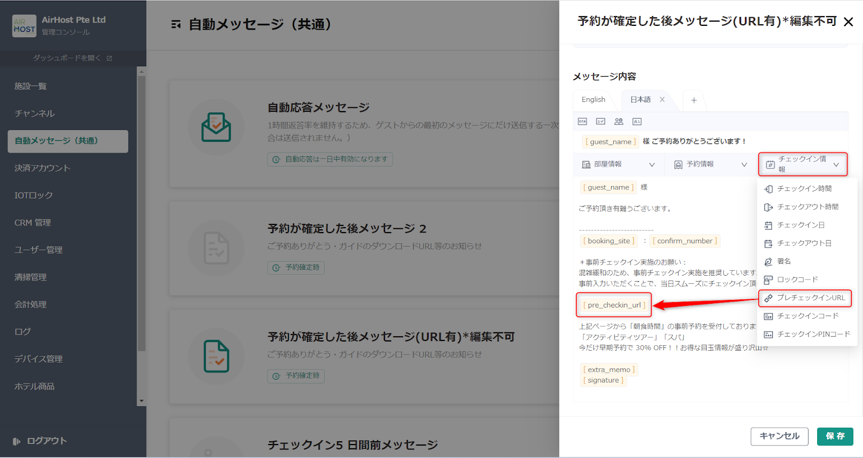Click the キャンセル button
This screenshot has width=863, height=458.
(x=779, y=436)
